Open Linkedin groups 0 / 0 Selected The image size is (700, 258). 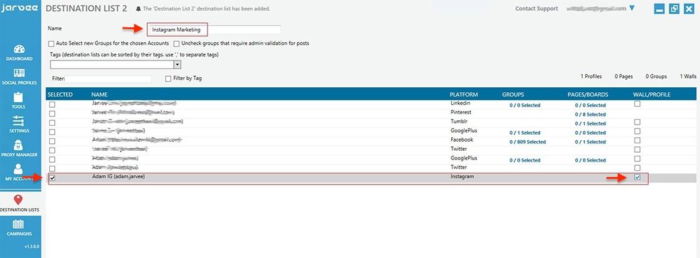point(525,105)
